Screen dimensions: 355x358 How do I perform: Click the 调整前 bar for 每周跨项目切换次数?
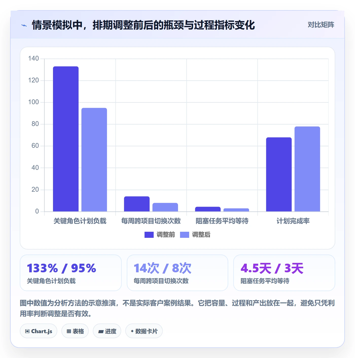coord(137,204)
